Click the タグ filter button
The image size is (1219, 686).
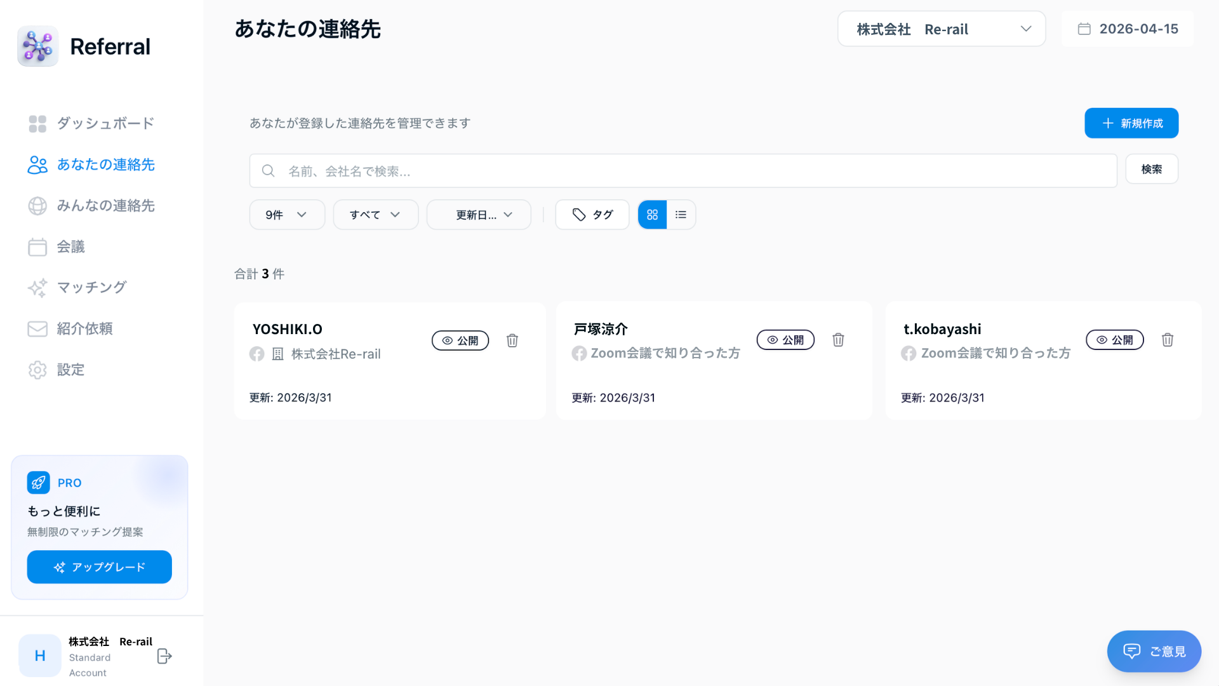pos(592,215)
